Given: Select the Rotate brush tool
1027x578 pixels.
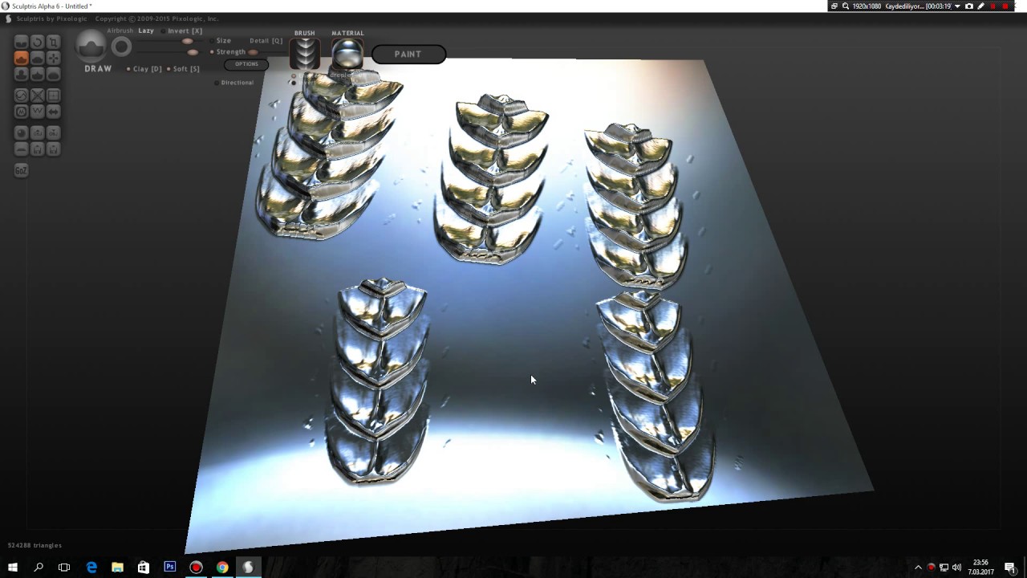Looking at the screenshot, I should (x=37, y=42).
